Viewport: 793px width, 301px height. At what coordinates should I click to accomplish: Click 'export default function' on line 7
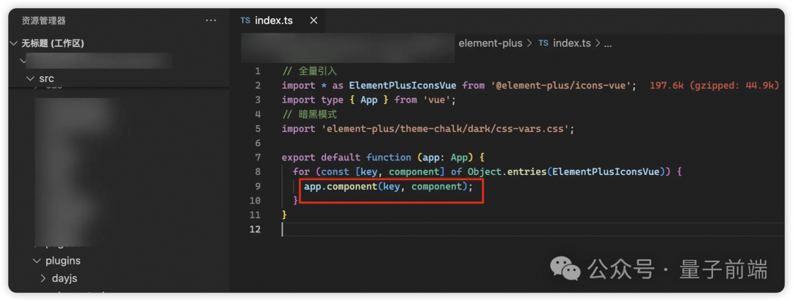pyautogui.click(x=347, y=157)
